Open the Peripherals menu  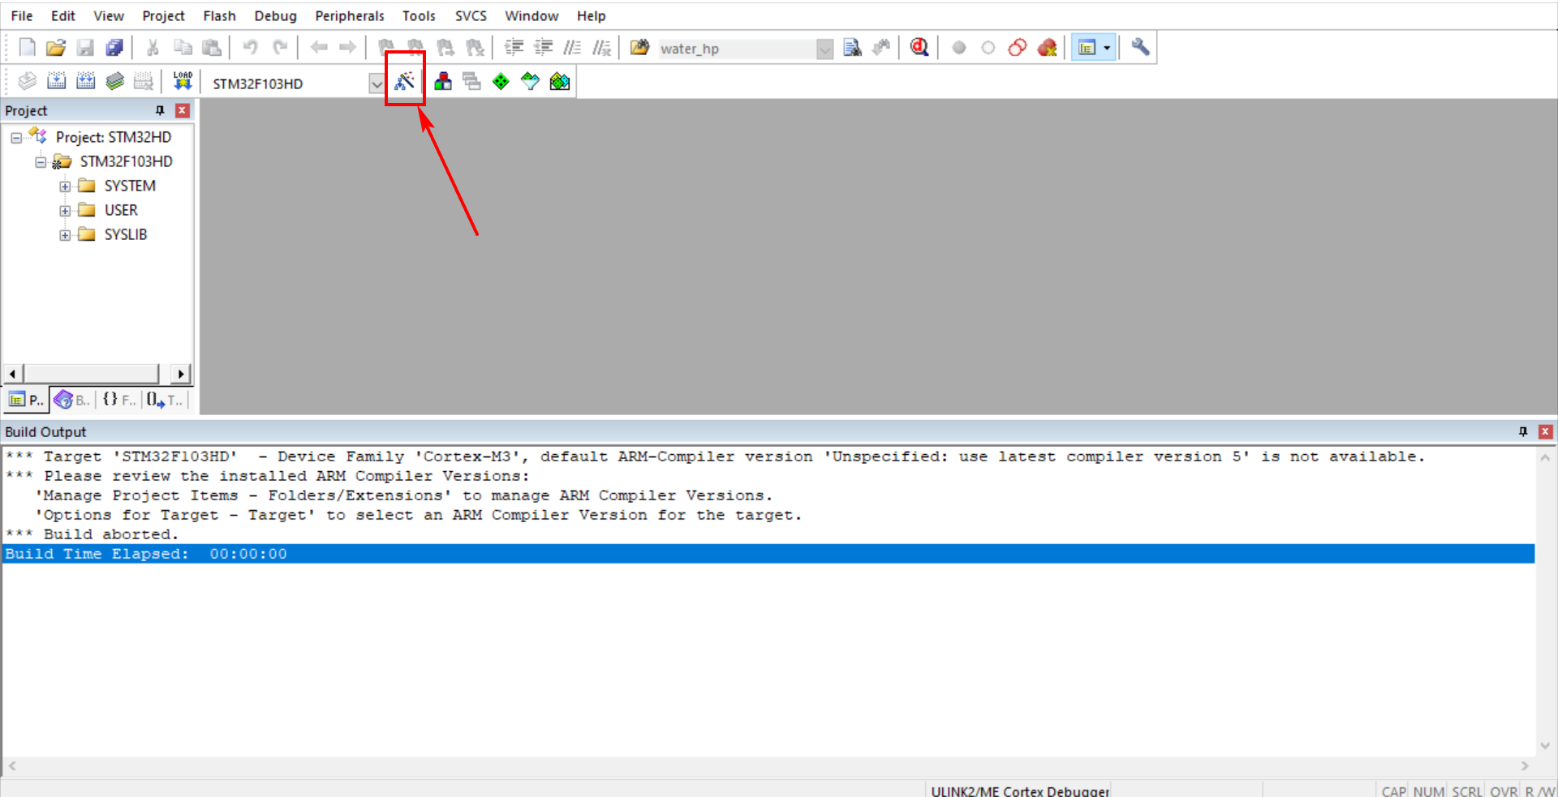click(x=350, y=15)
